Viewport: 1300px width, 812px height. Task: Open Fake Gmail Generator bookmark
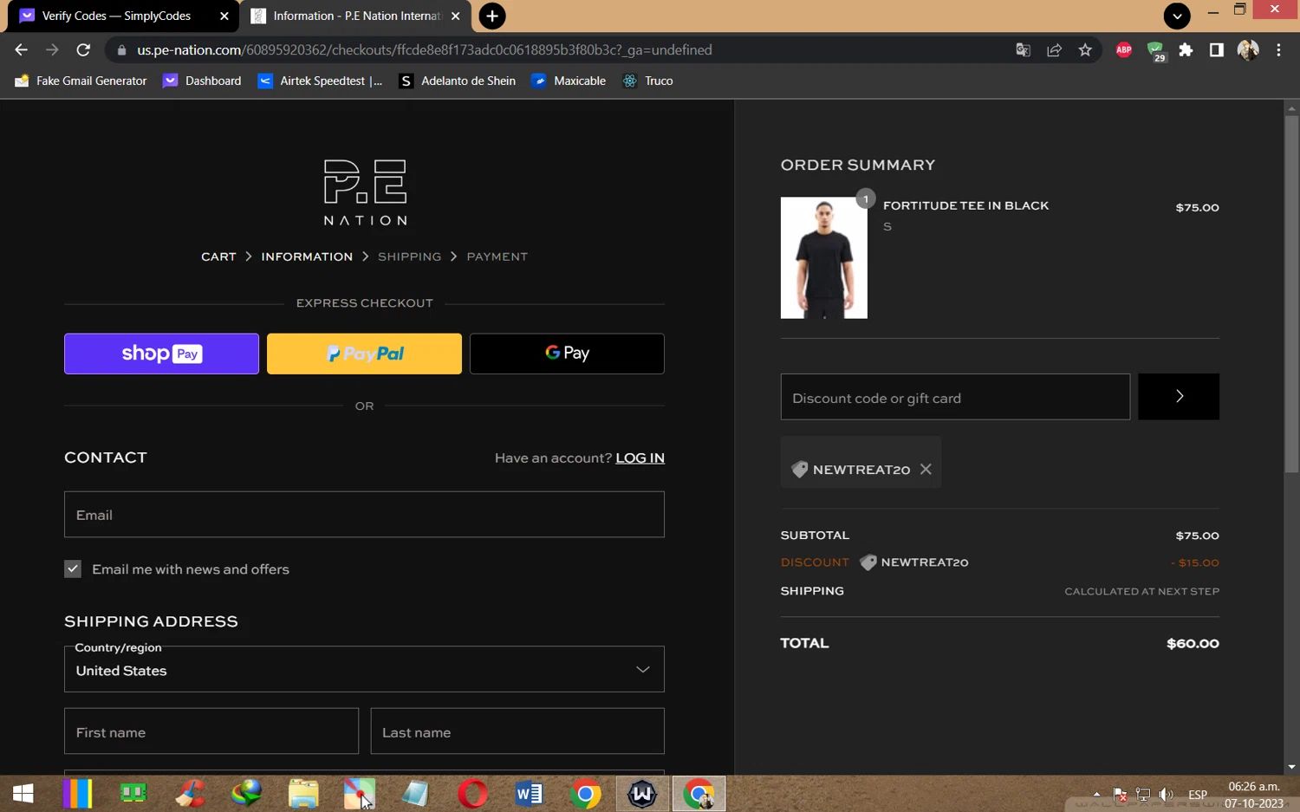pyautogui.click(x=81, y=81)
